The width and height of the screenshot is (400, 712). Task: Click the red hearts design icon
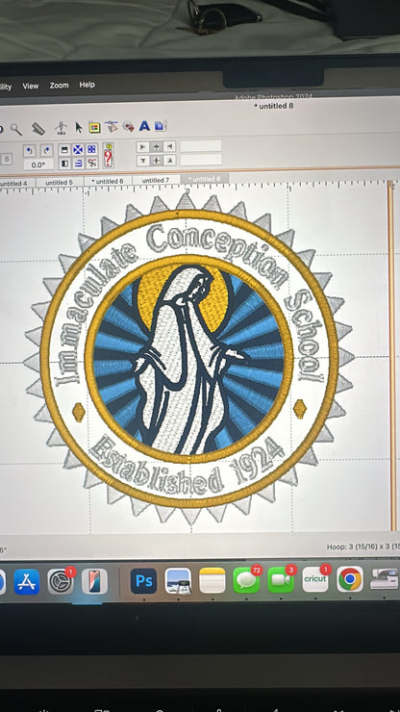pos(129,127)
